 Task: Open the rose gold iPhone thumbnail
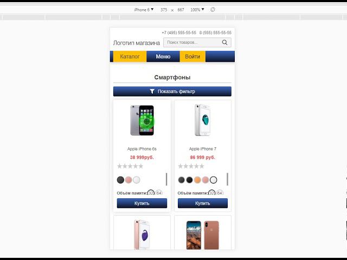click(x=142, y=235)
